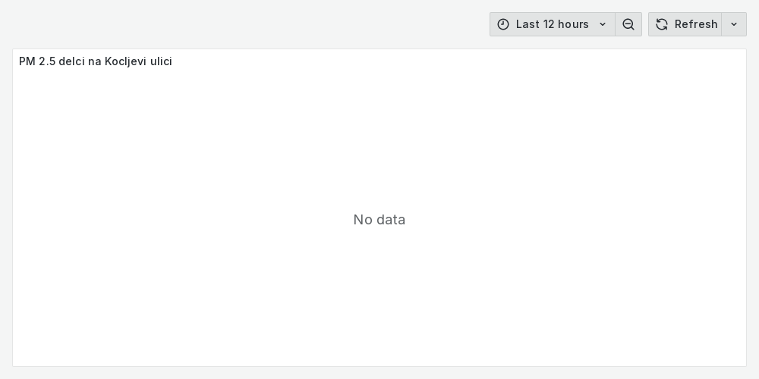Open the Last 12 hours time range picker

(x=552, y=24)
